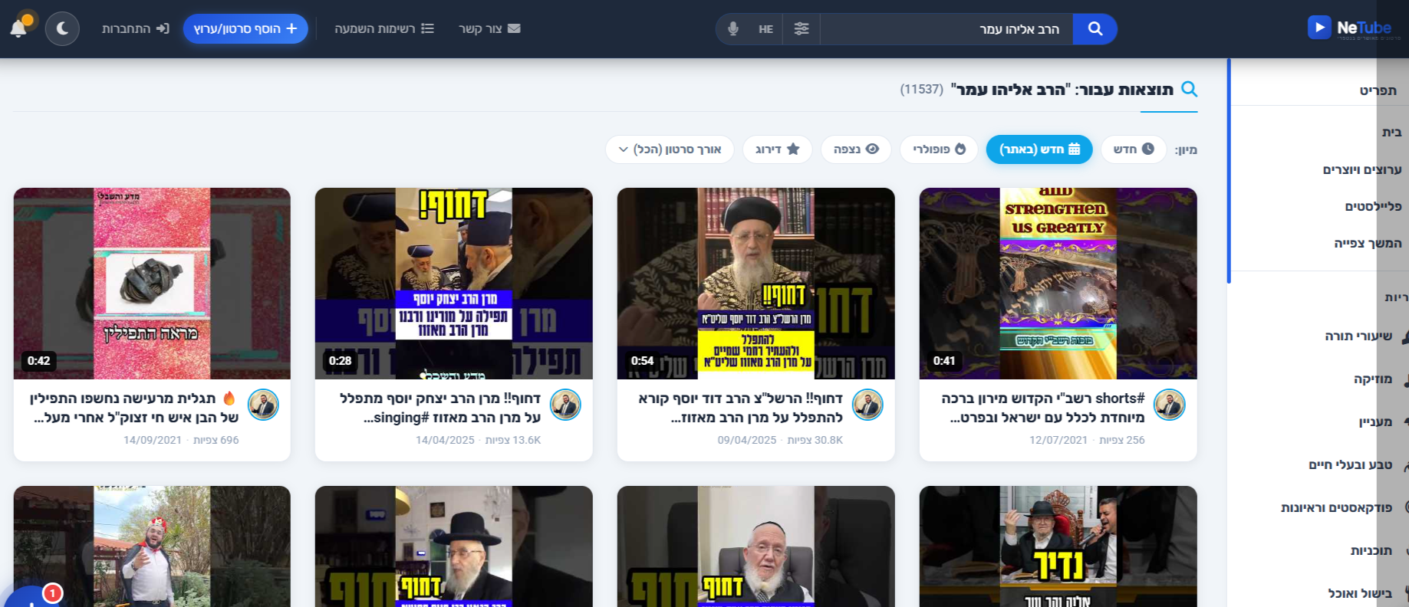Open רשימות השמעה playlists
This screenshot has height=607, width=1409.
click(384, 28)
